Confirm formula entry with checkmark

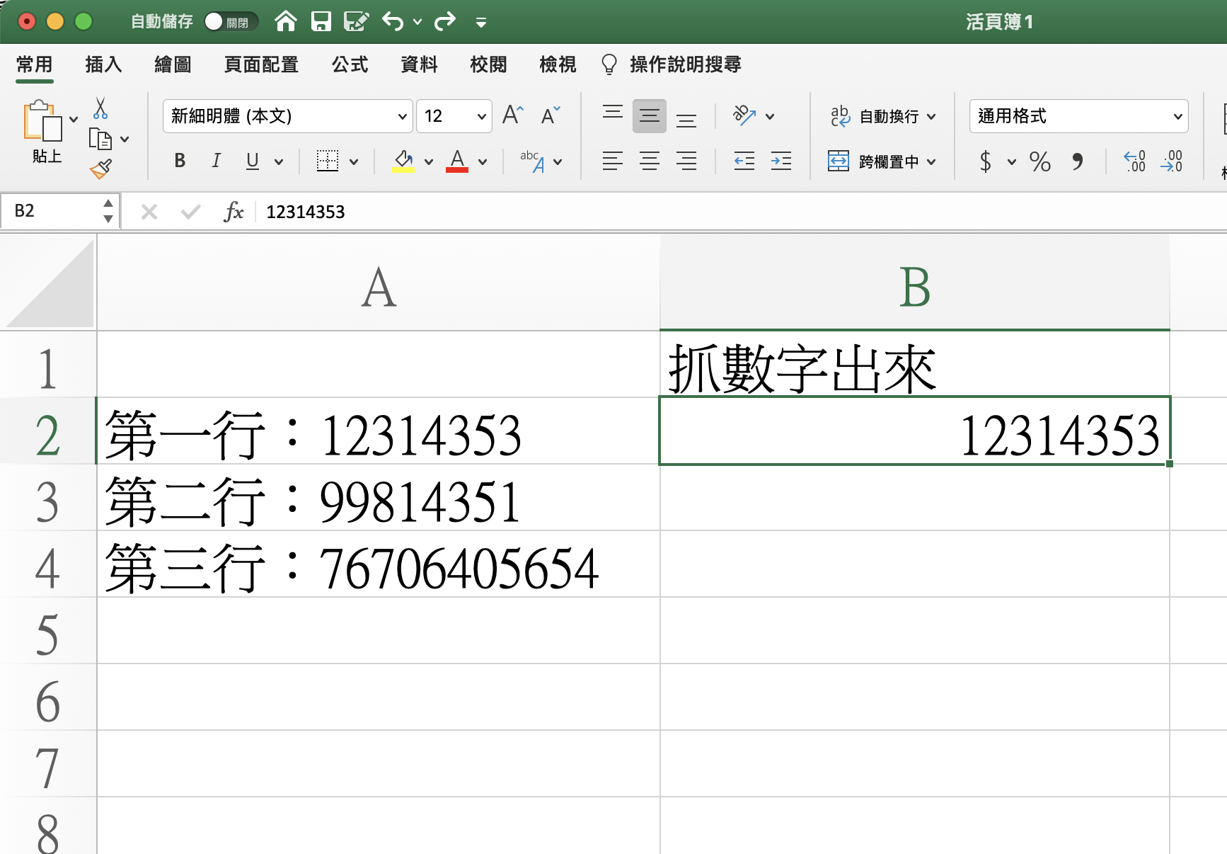coord(190,212)
